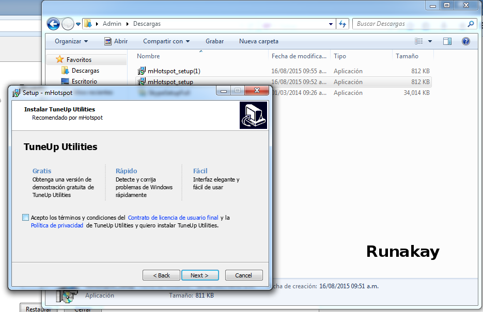Open the Contrato de licencia de usuario final link
Viewport: 483px width, 312px height.
tap(173, 218)
